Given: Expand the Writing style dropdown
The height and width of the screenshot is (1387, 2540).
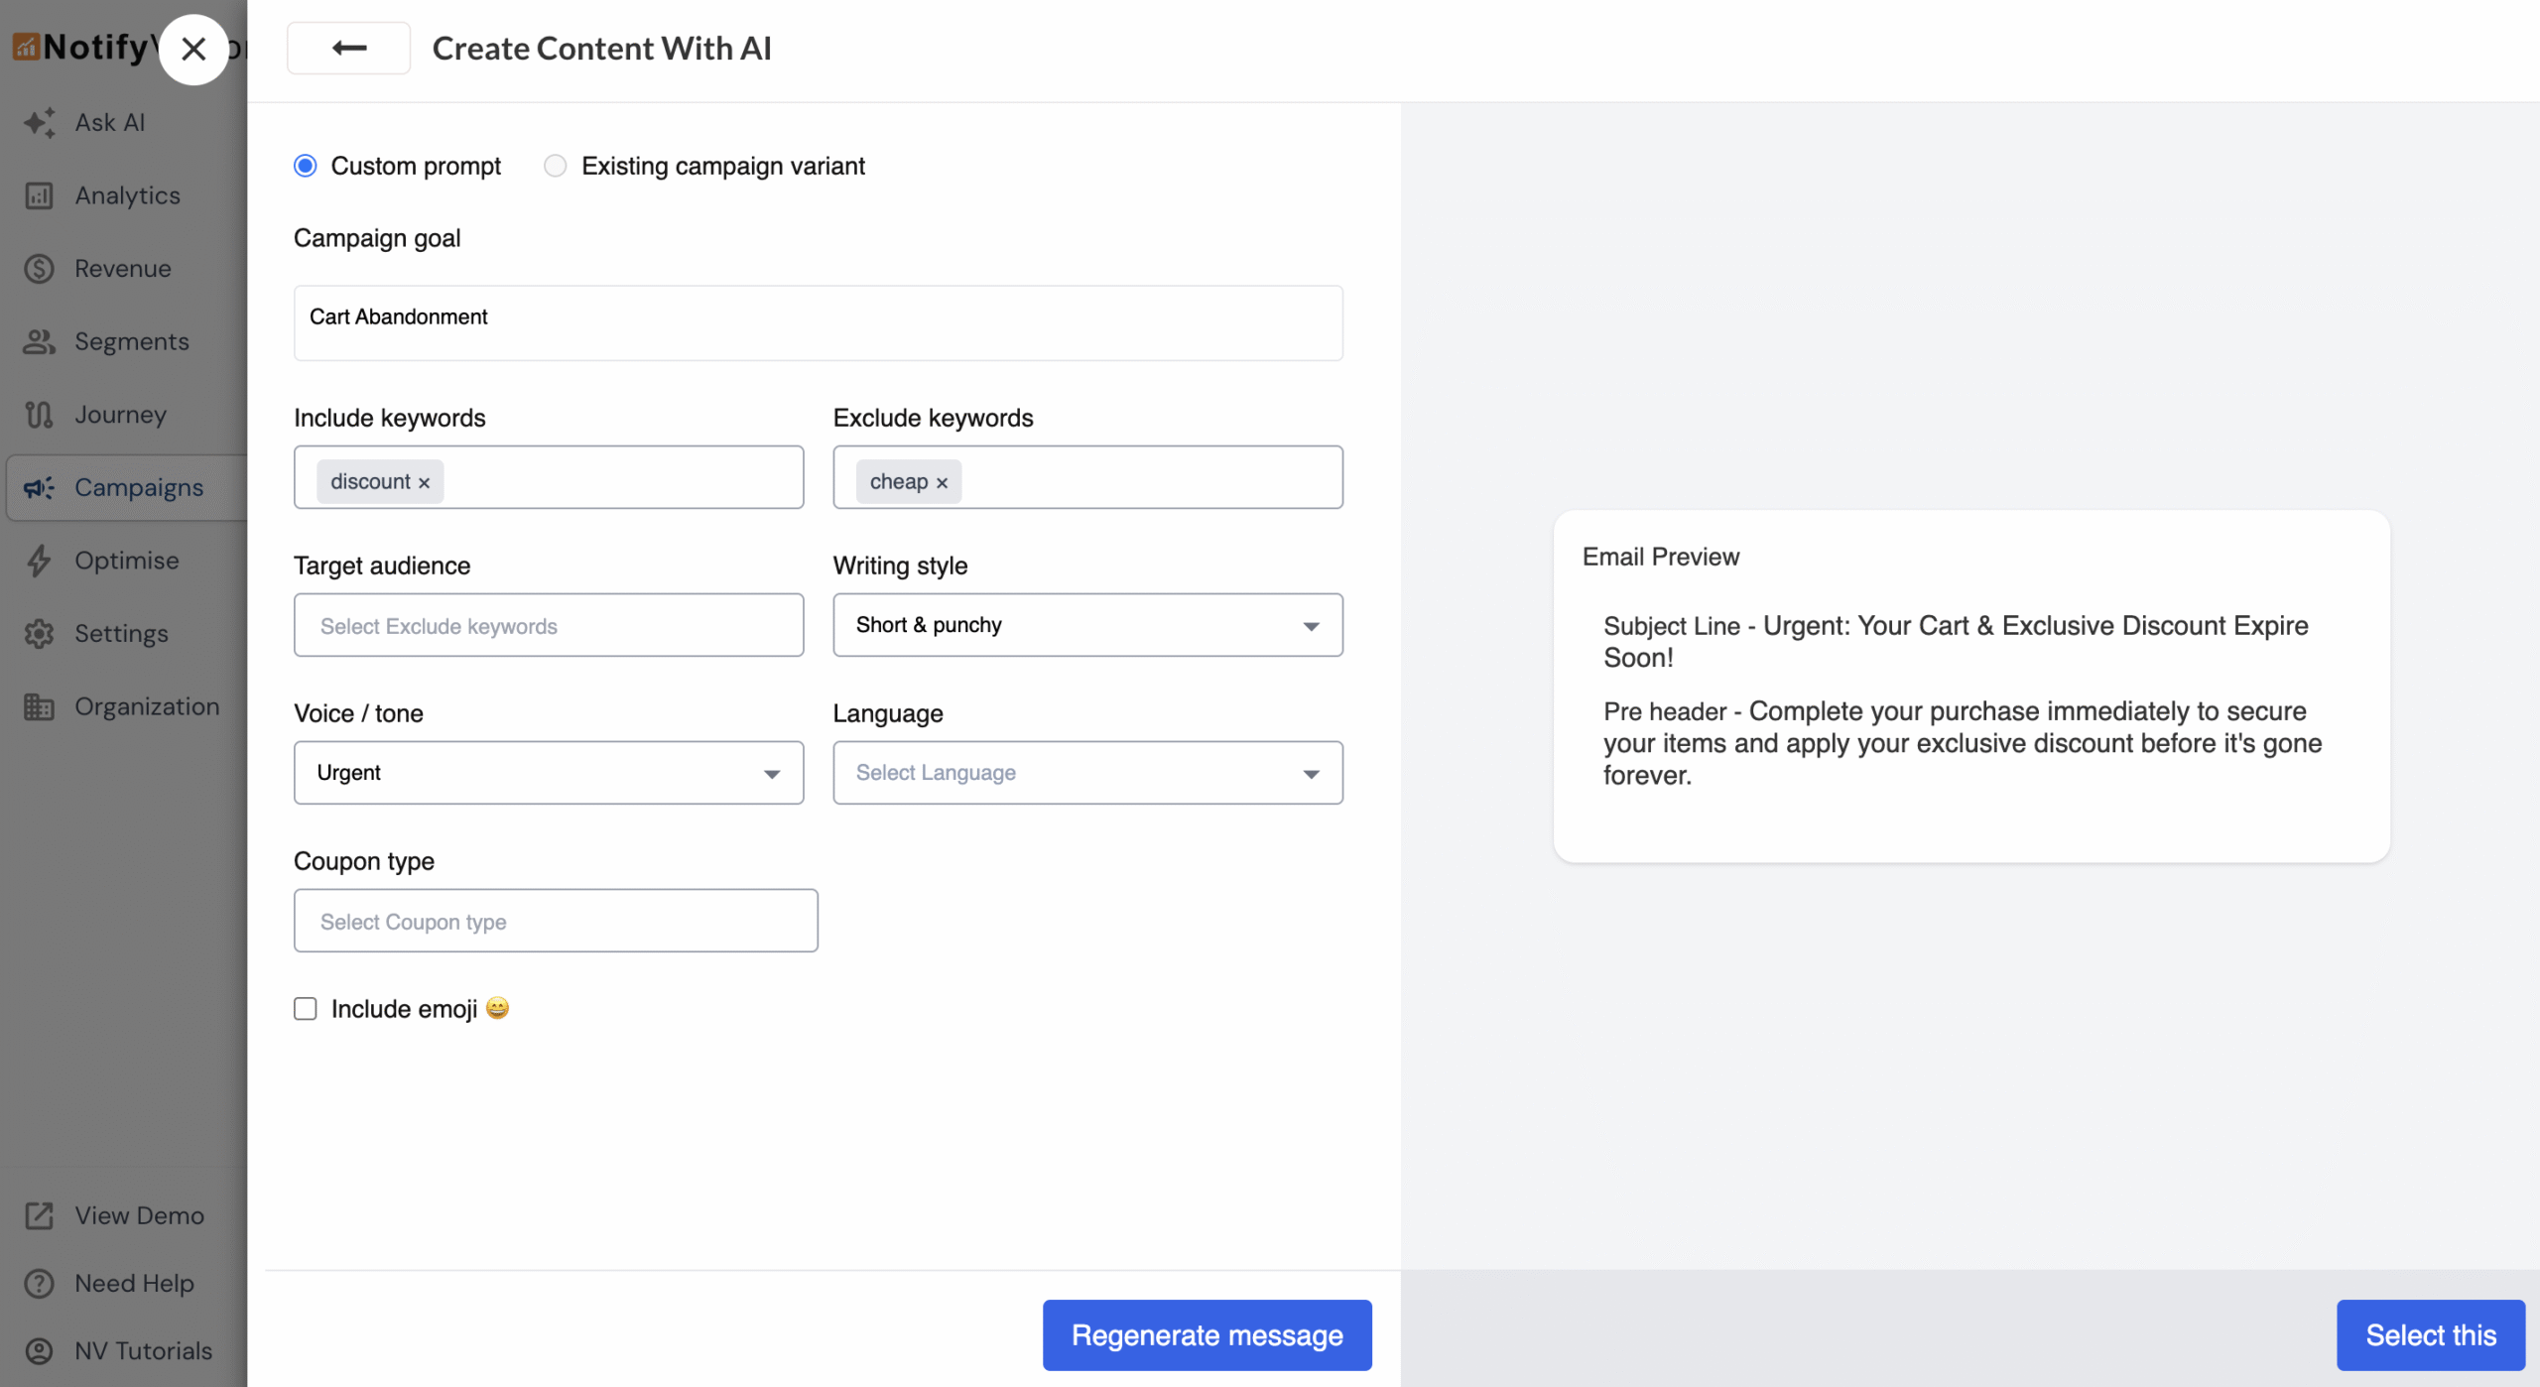Looking at the screenshot, I should 1087,625.
